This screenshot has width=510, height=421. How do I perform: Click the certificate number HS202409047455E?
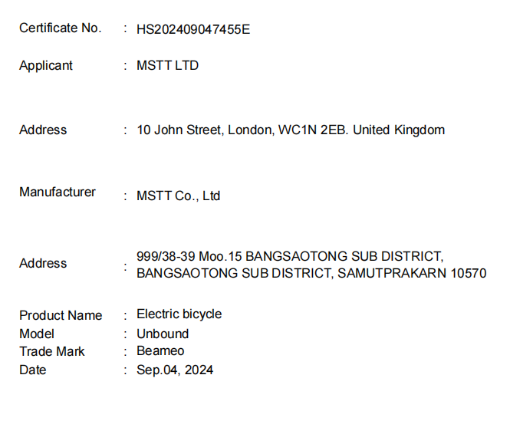[193, 30]
